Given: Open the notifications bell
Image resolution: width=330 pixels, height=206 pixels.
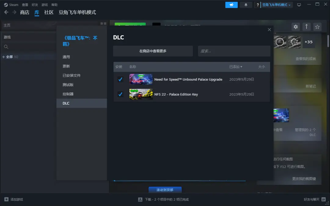Looking at the screenshot, I should pyautogui.click(x=246, y=5).
